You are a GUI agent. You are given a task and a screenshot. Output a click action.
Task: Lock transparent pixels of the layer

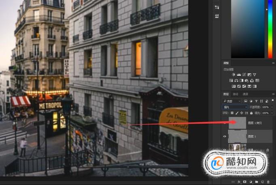(232, 113)
